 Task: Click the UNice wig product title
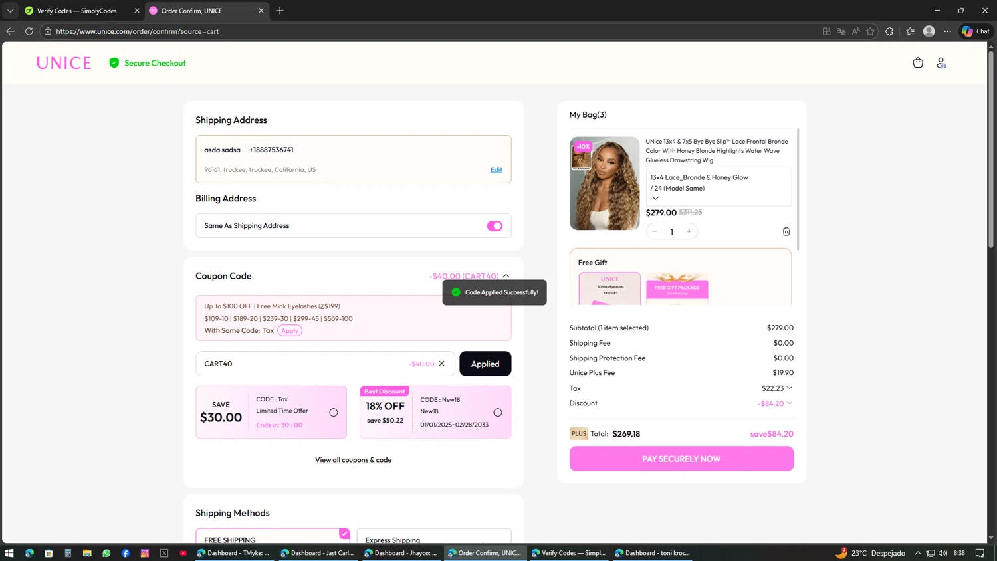pyautogui.click(x=717, y=150)
